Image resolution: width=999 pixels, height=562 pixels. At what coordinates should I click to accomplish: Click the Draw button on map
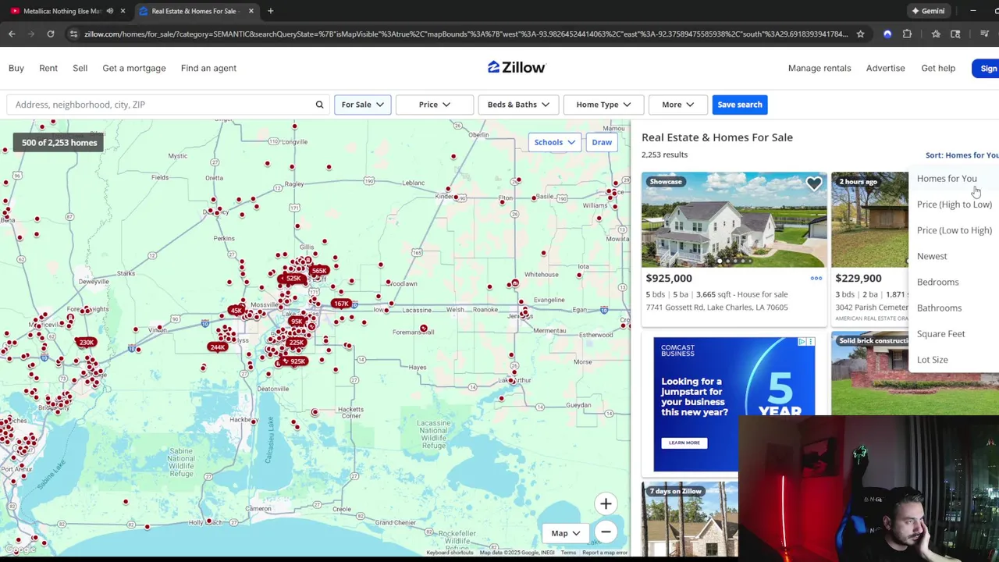[602, 142]
